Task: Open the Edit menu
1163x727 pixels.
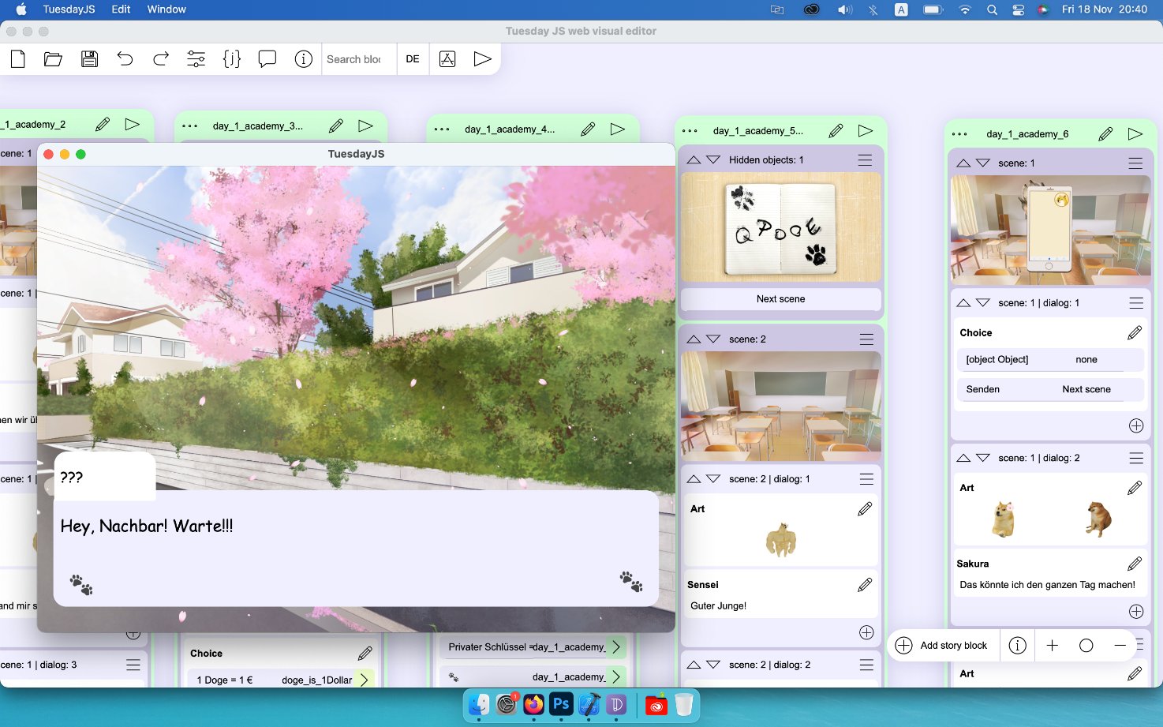Action: (x=121, y=9)
